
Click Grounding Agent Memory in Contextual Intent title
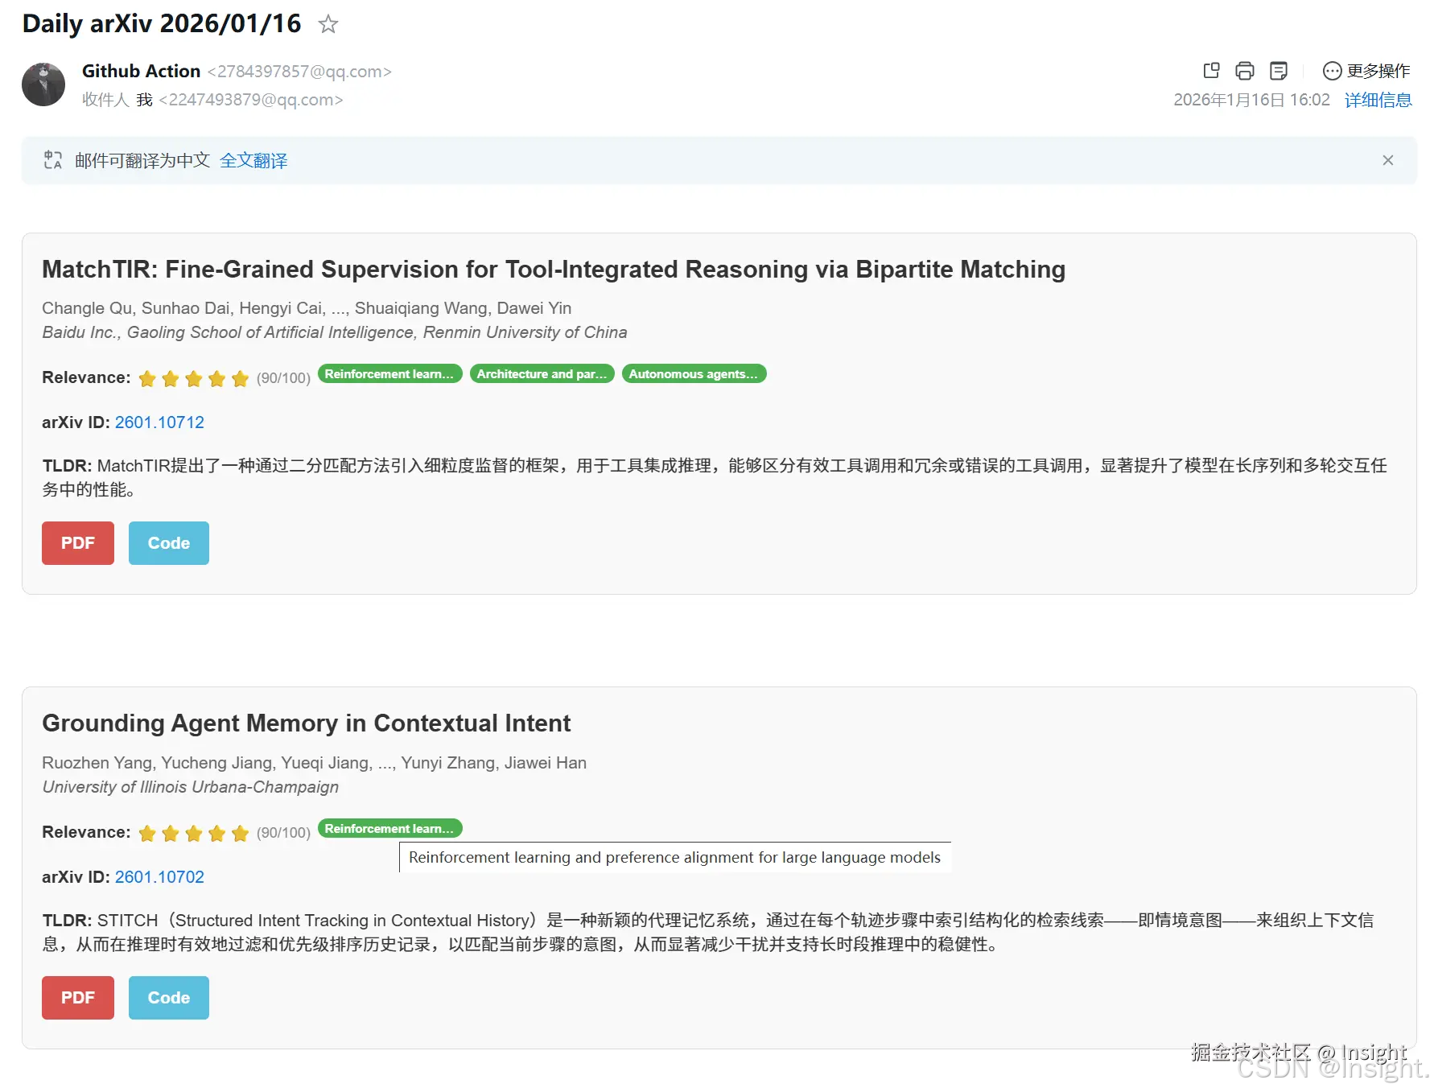(x=306, y=723)
